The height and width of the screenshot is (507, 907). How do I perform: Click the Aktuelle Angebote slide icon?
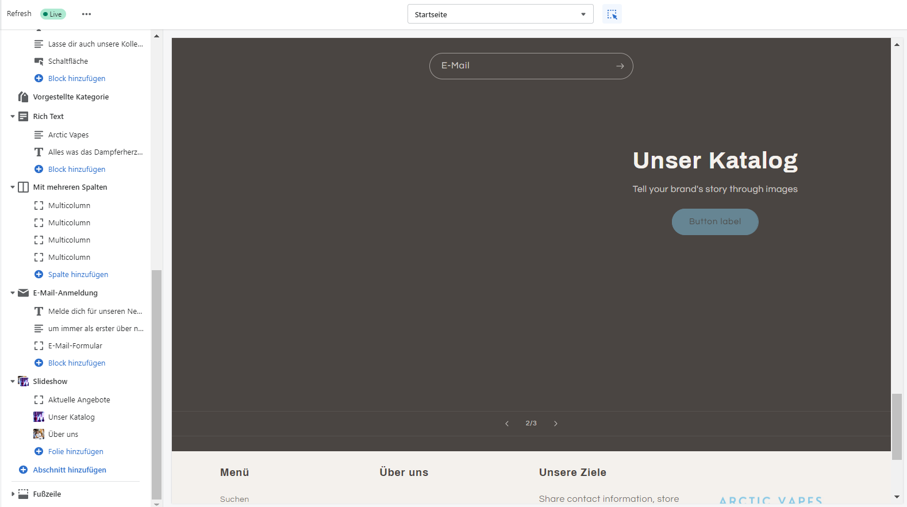point(39,400)
